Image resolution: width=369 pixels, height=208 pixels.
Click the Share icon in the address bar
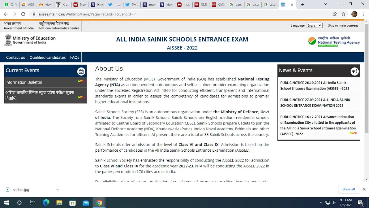click(335, 14)
